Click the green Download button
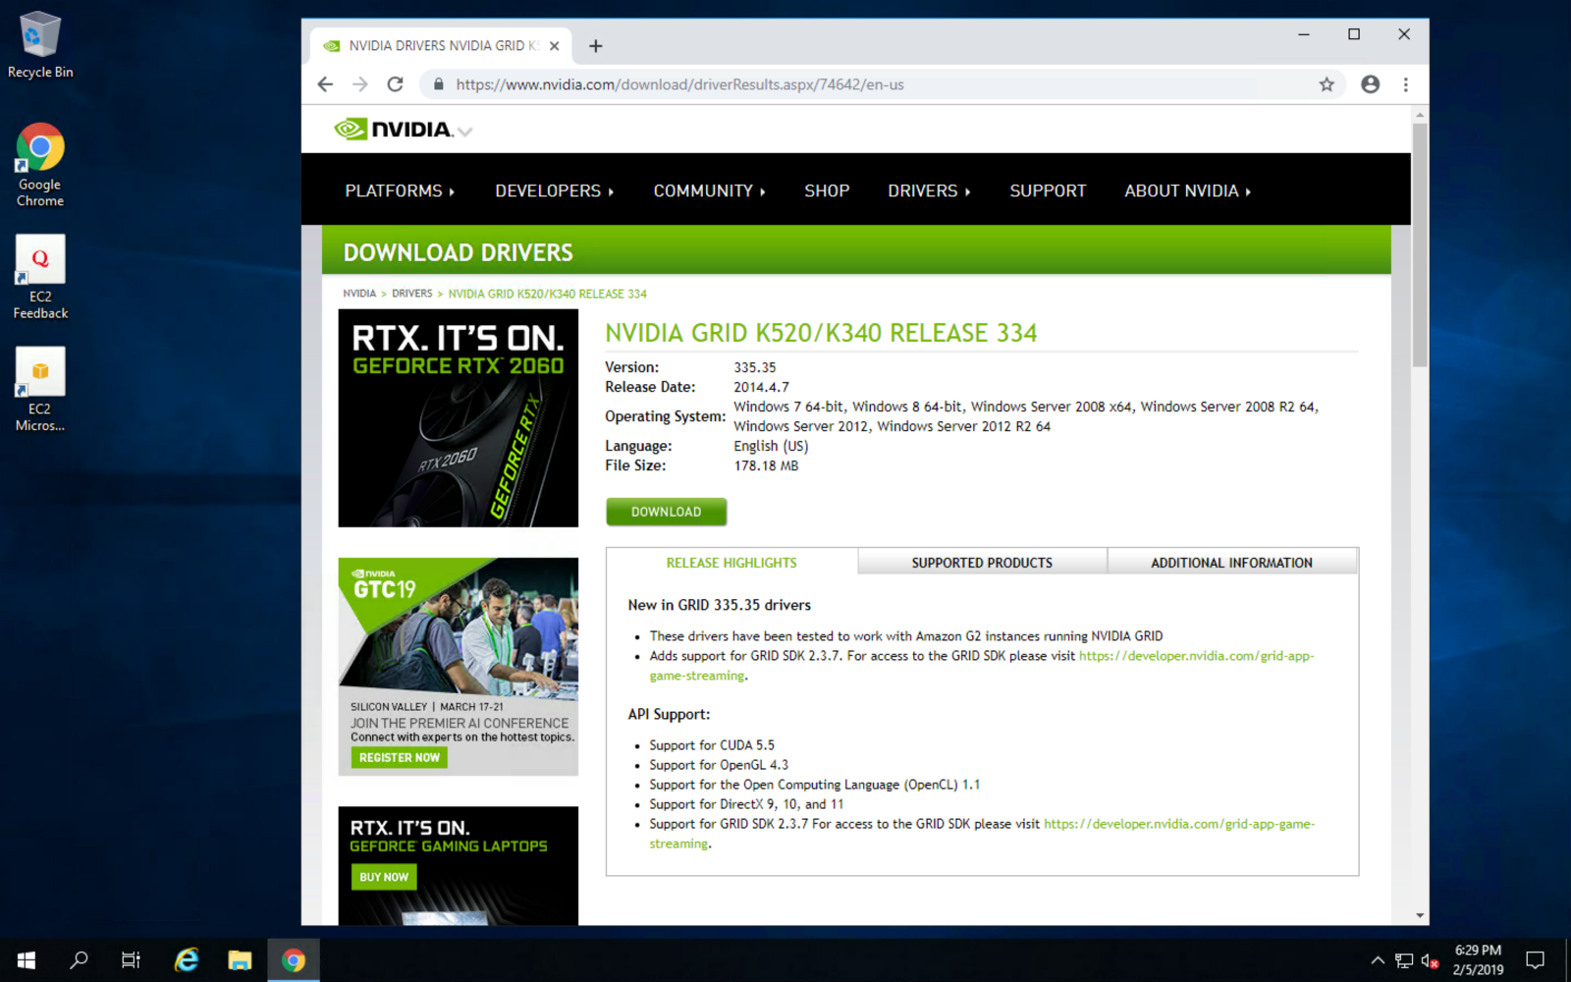Viewport: 1571px width, 982px height. 666,512
